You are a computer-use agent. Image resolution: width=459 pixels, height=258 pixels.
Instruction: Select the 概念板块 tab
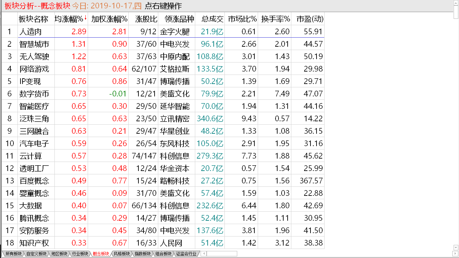pos(101,254)
